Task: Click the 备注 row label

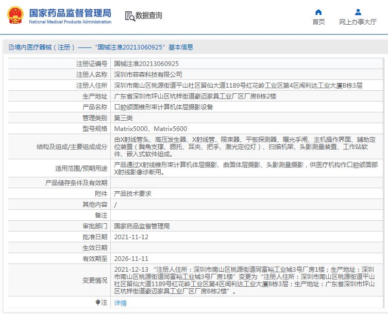Action: coord(101,216)
